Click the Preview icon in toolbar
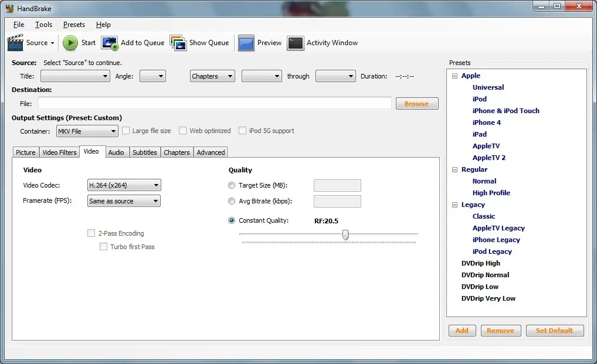This screenshot has width=597, height=364. (x=246, y=43)
